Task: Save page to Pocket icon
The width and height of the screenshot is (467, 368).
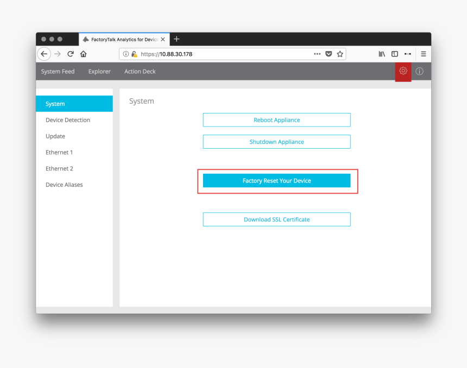Action: click(329, 54)
